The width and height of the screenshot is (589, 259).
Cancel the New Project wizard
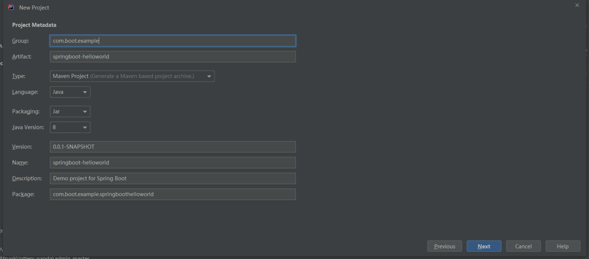pos(523,246)
